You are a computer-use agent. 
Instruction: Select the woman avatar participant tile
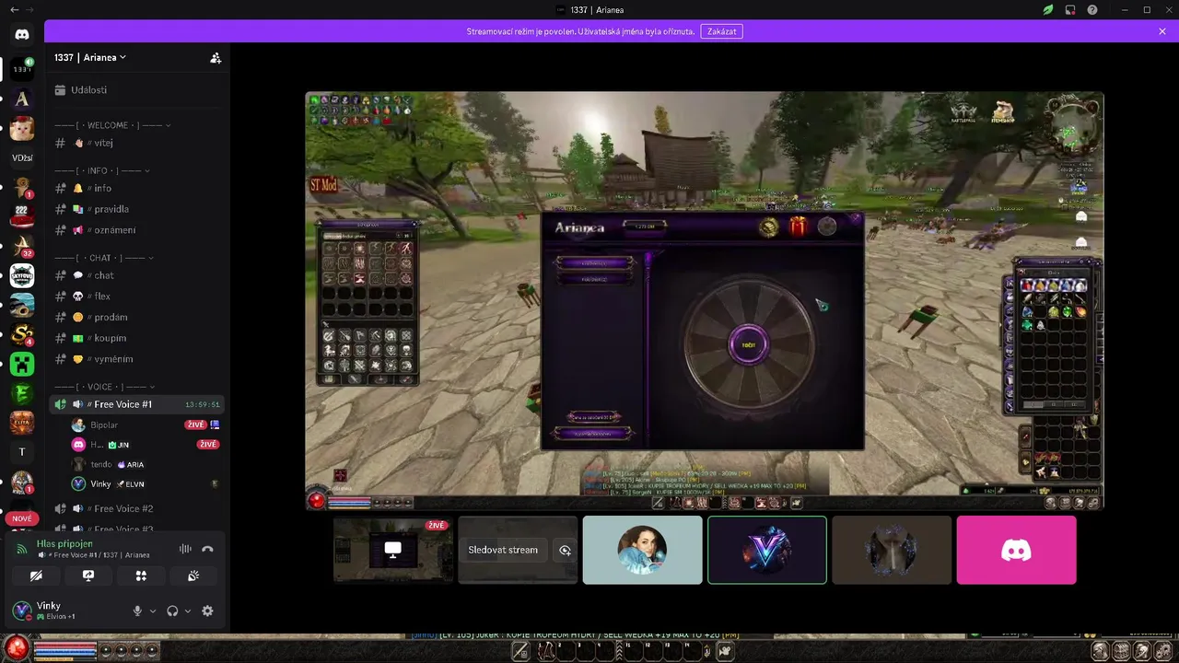[642, 550]
